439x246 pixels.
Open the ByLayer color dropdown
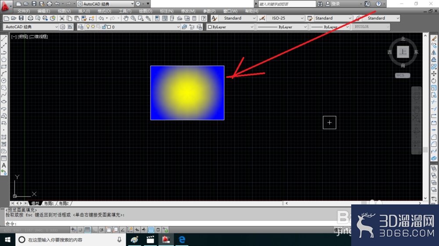click(x=231, y=27)
